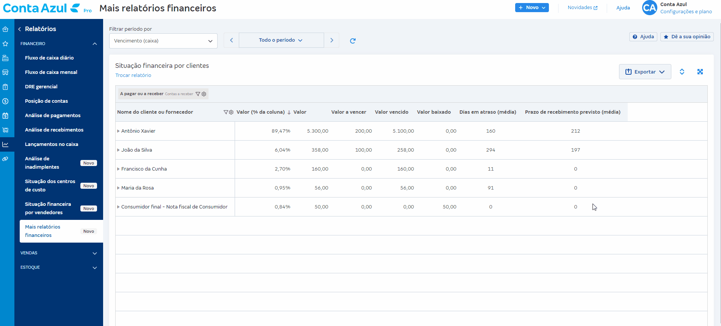The width and height of the screenshot is (721, 326).
Task: Expand the Maria da Rosa row
Action: click(x=118, y=188)
